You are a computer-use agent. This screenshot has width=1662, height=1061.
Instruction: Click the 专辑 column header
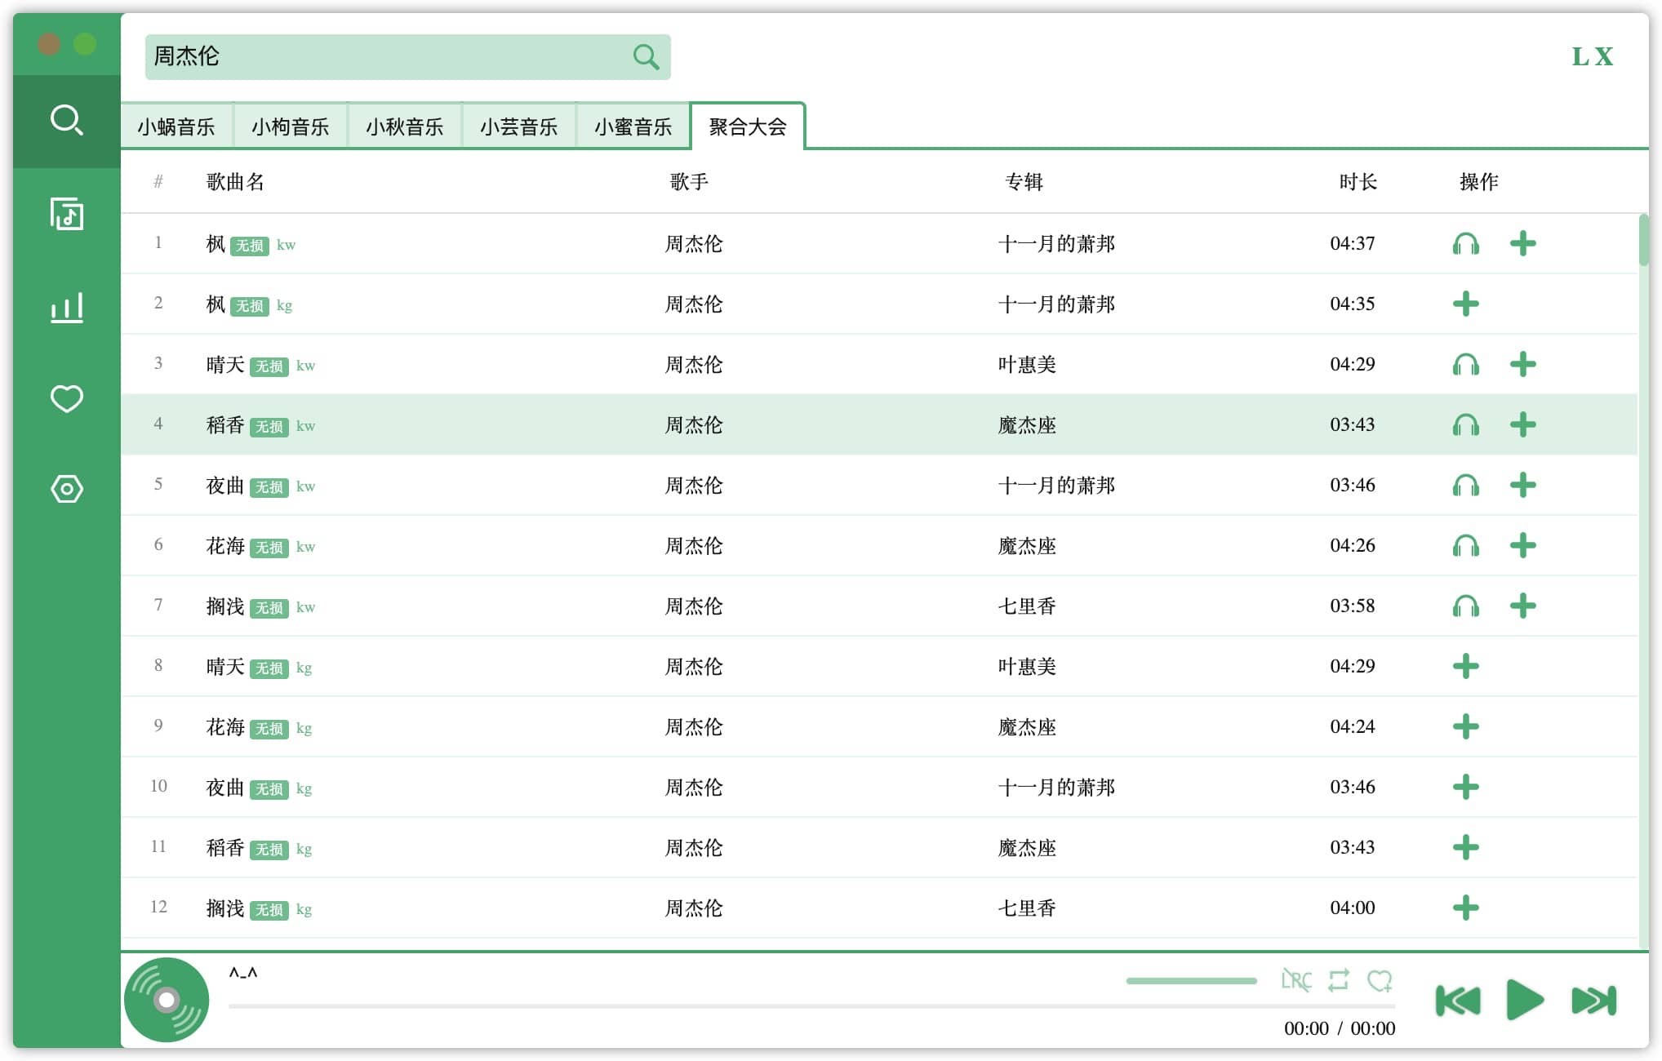(1024, 181)
